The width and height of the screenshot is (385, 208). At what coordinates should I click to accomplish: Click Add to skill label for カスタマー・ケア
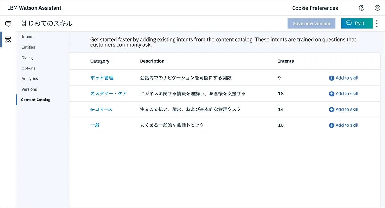click(x=347, y=94)
